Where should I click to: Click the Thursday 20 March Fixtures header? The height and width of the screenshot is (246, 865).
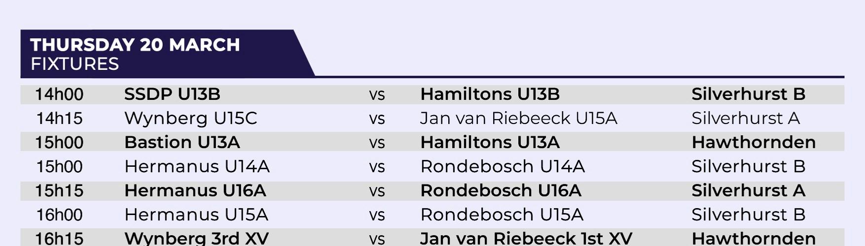(x=135, y=54)
